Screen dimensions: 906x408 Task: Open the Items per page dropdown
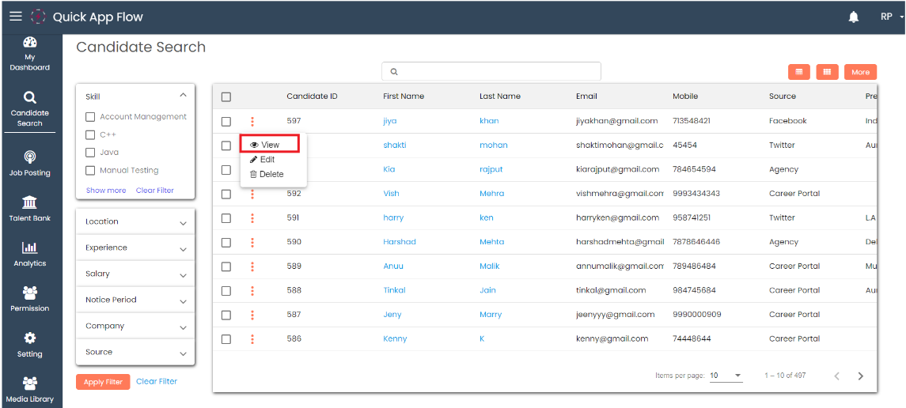726,376
